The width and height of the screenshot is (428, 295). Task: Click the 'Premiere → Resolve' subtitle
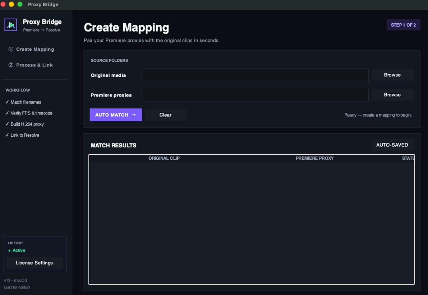41,30
